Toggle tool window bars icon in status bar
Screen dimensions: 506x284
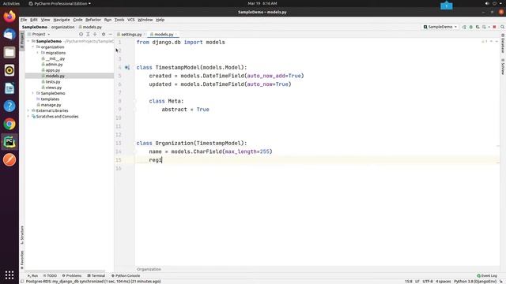[22, 282]
